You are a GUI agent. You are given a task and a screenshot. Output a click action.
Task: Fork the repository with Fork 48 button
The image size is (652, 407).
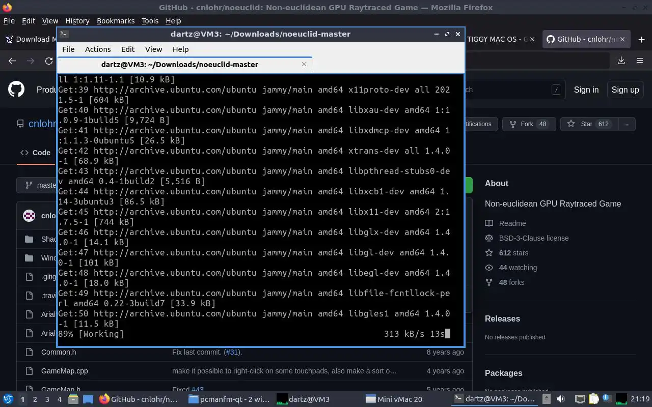coord(529,124)
